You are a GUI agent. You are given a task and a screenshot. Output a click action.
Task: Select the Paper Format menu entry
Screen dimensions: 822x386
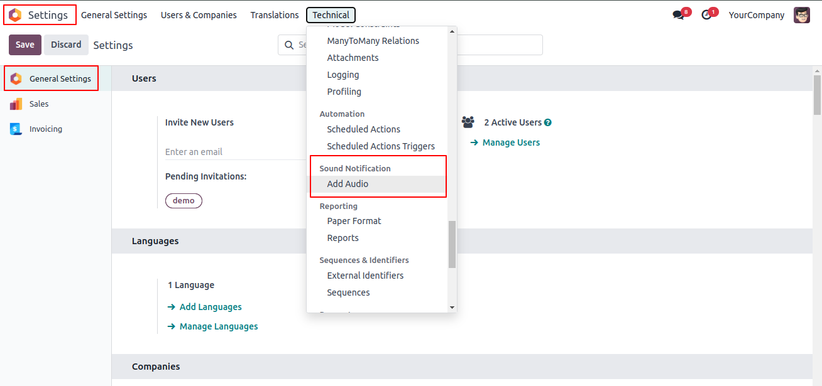tap(354, 221)
